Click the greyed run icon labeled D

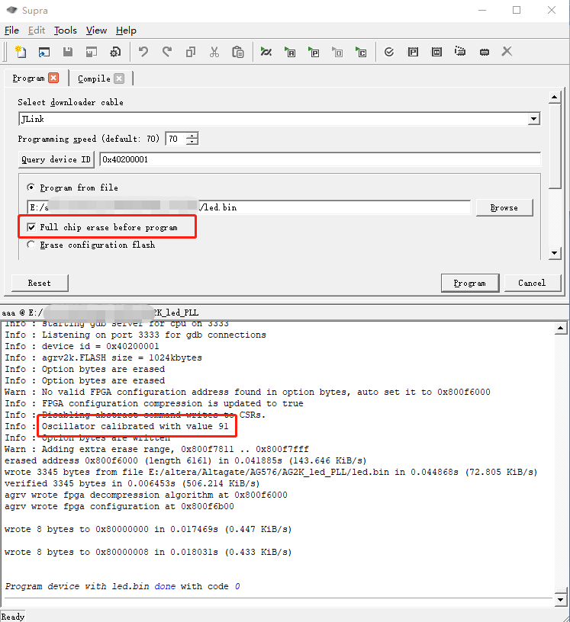337,52
